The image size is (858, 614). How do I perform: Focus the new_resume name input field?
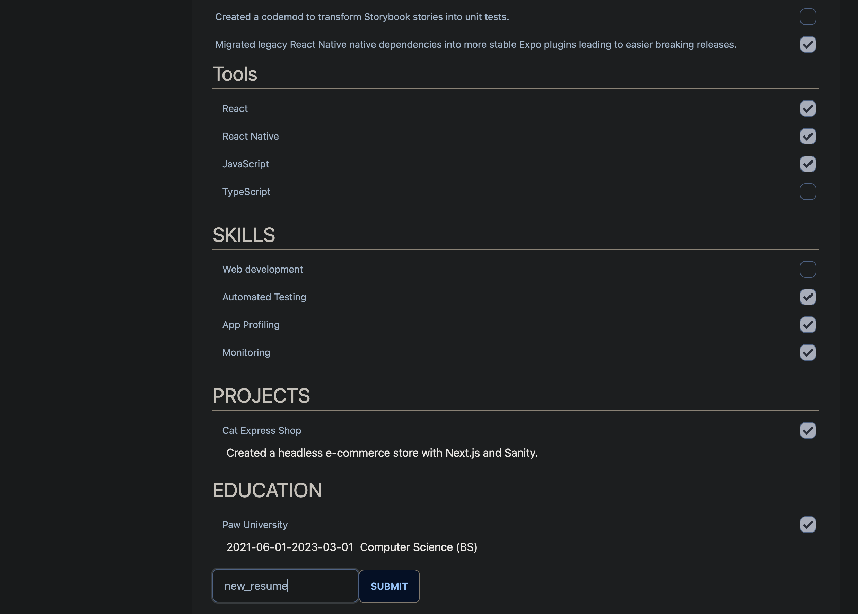click(x=285, y=586)
